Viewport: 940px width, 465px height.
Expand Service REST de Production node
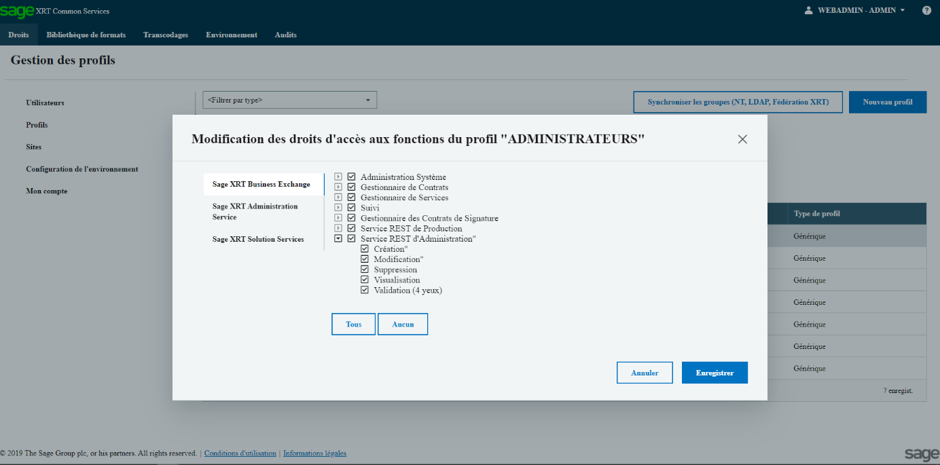pos(338,229)
